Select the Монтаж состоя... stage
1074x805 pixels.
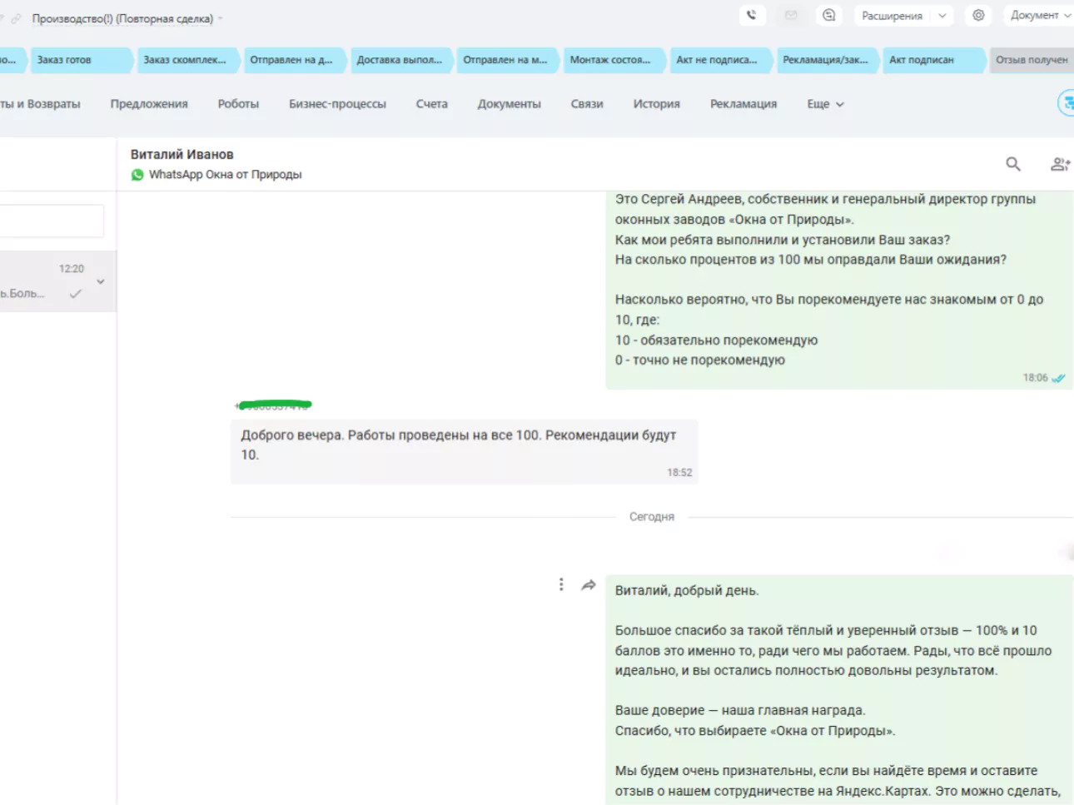(x=613, y=60)
